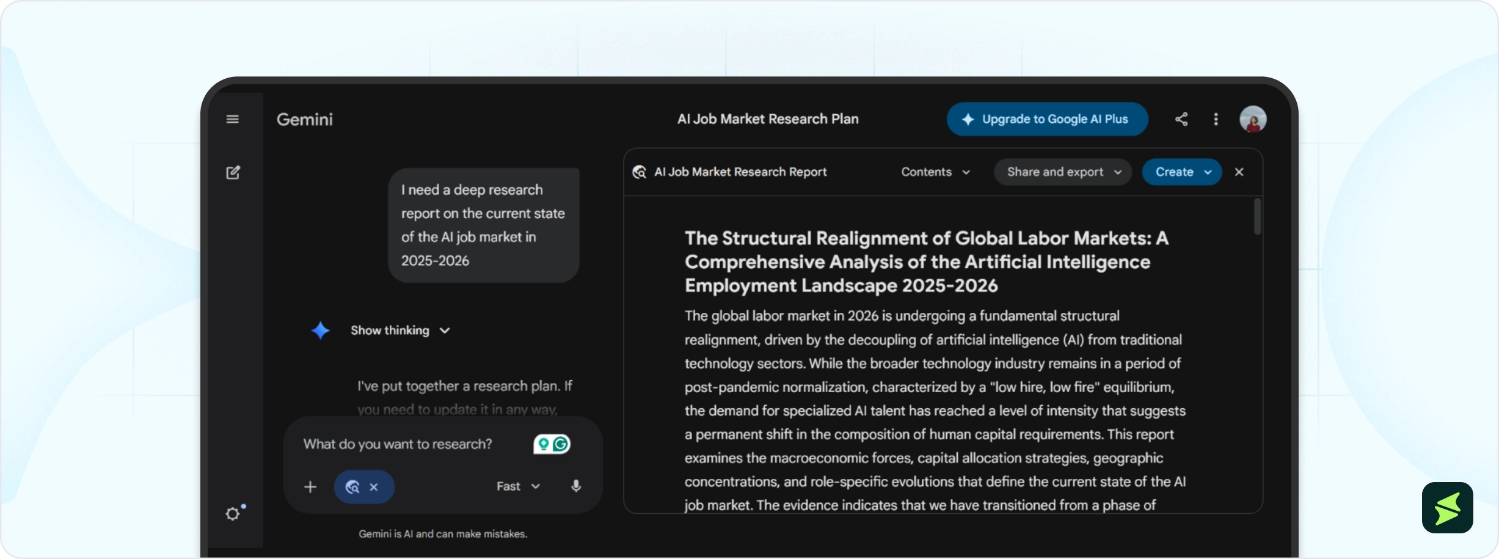1499x559 pixels.
Task: Open the Contents dropdown
Action: click(x=935, y=172)
